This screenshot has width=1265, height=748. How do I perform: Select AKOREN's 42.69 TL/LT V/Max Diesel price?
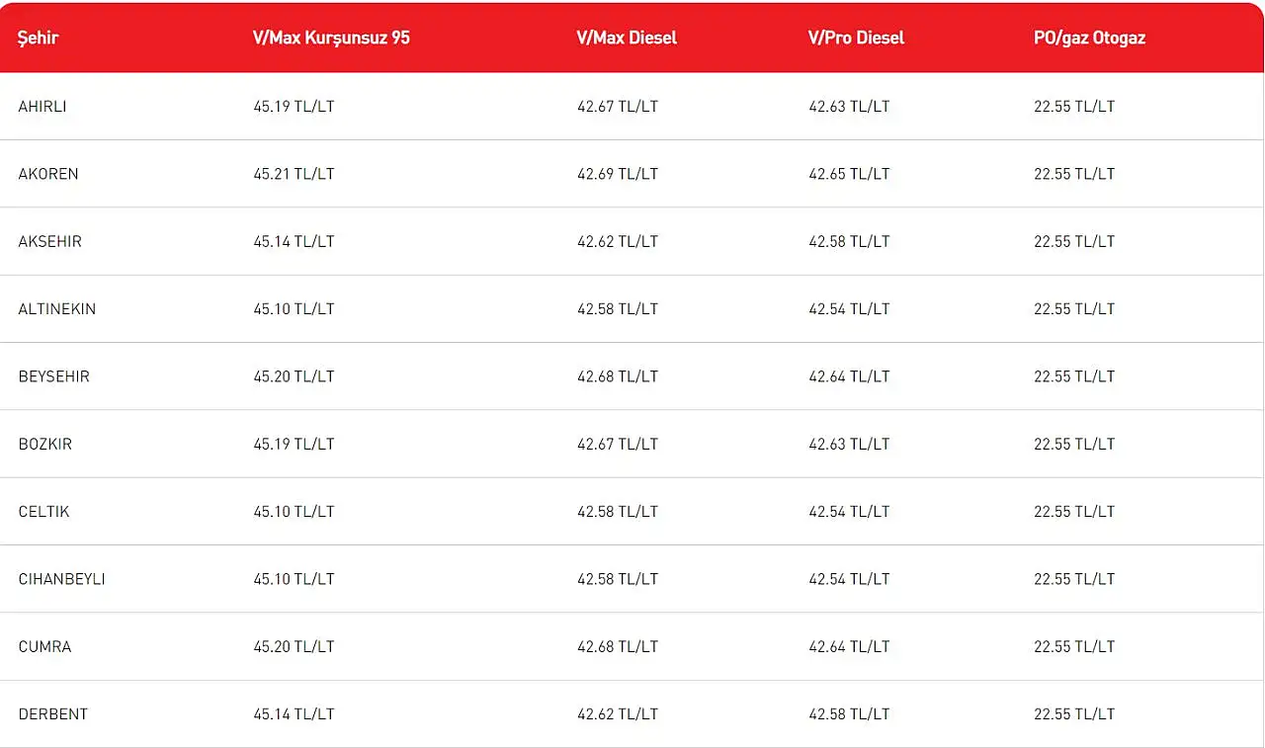coord(618,174)
